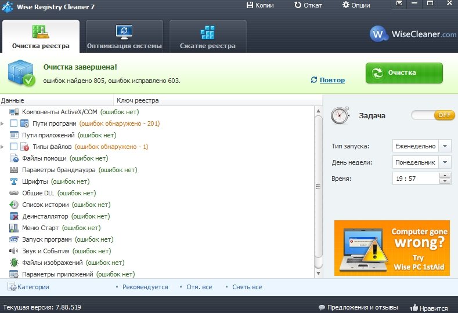Open the Откат restore menu
This screenshot has width=458, height=313.
[x=308, y=5]
